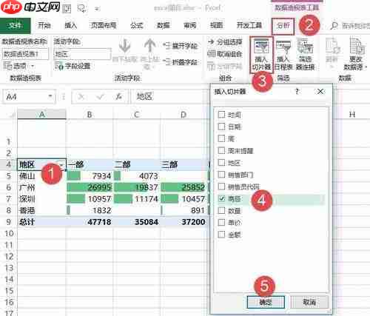
Task: Click the total cell 47718
Action: tap(90, 222)
